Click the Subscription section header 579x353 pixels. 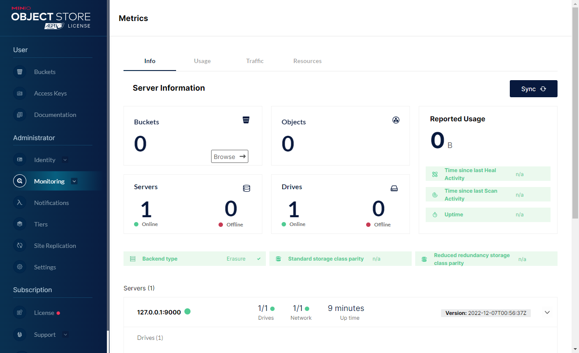point(32,290)
